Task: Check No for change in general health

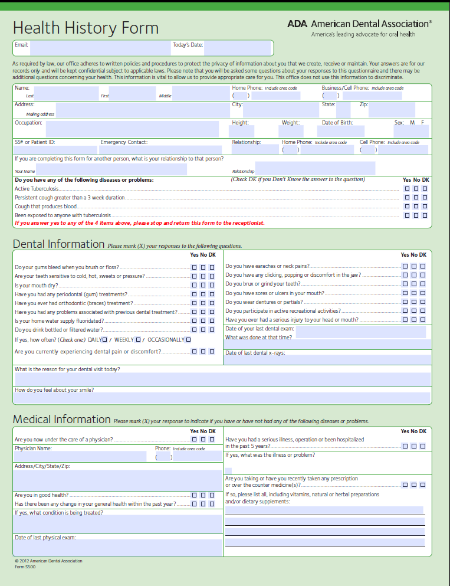Action: [203, 504]
